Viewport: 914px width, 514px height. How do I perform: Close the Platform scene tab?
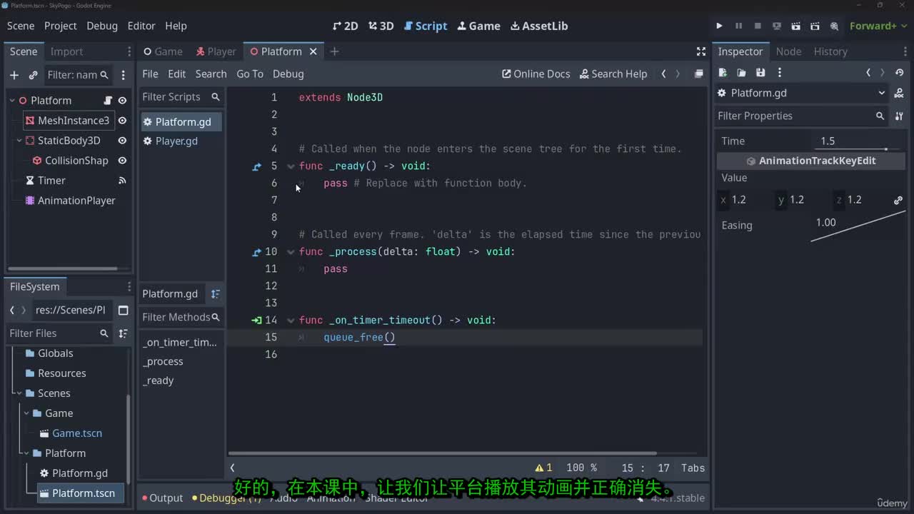point(313,51)
